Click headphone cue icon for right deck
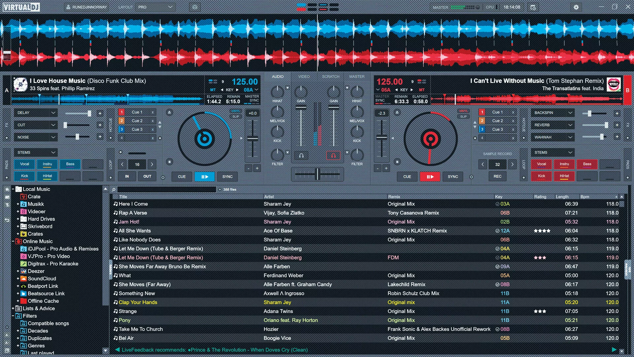Image resolution: width=634 pixels, height=357 pixels. (x=333, y=155)
